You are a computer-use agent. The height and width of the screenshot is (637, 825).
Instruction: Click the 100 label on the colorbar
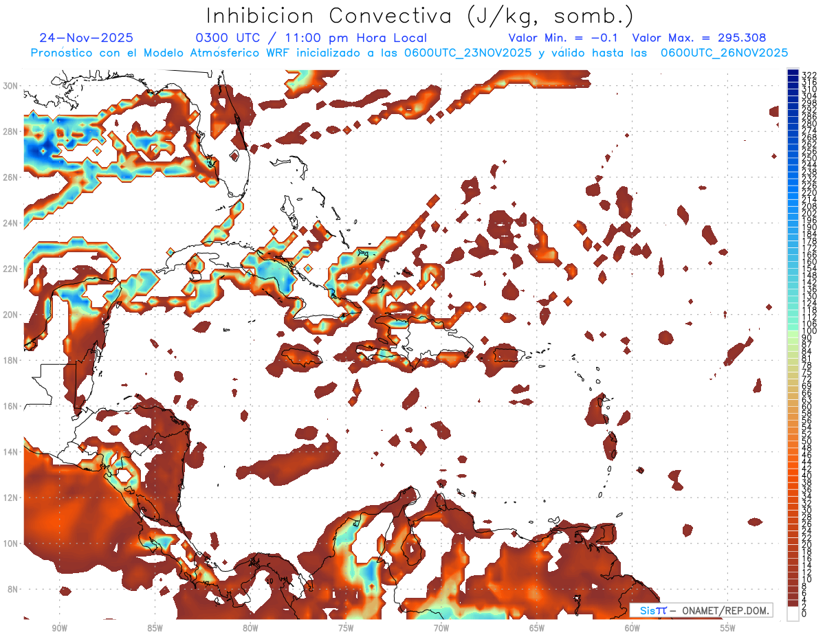[808, 332]
